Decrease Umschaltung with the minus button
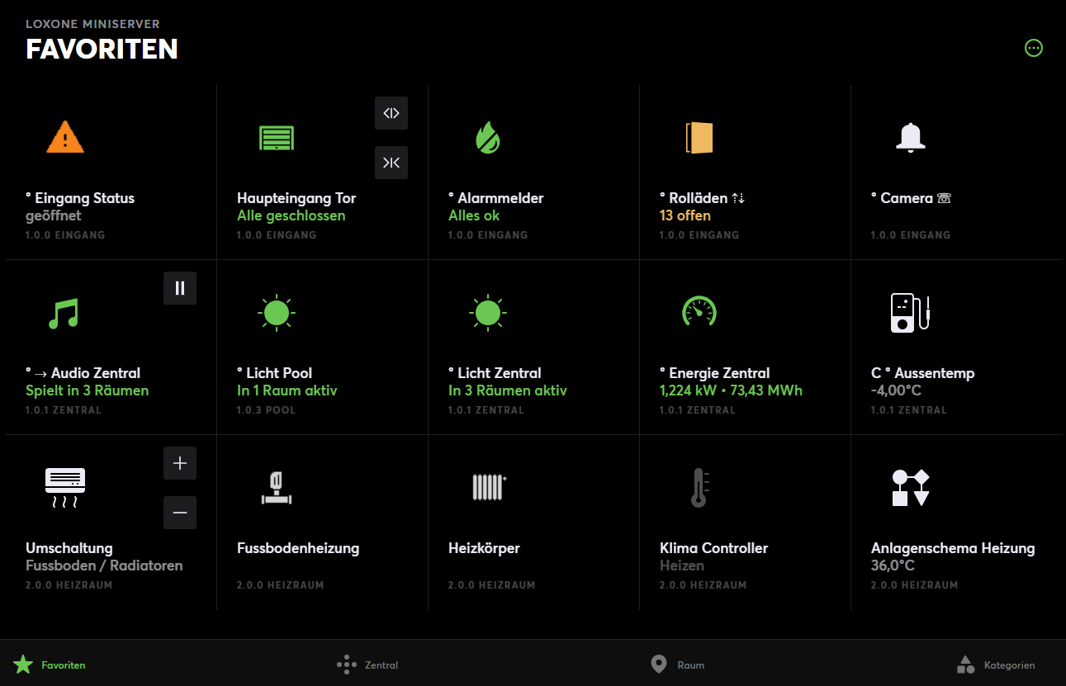1066x686 pixels. (180, 513)
